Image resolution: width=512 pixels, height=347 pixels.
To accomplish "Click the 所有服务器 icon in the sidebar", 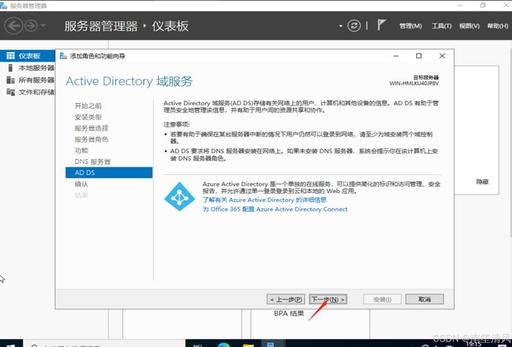I will [x=10, y=80].
